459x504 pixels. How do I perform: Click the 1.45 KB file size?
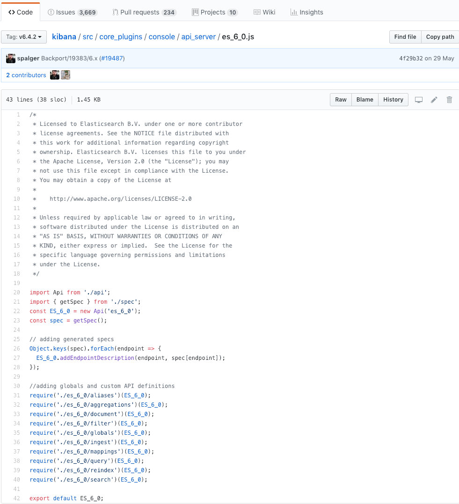(x=89, y=100)
